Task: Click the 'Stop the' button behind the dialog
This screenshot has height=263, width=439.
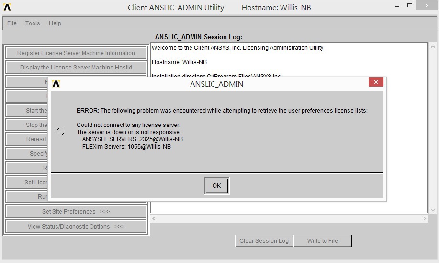Action: [27, 125]
